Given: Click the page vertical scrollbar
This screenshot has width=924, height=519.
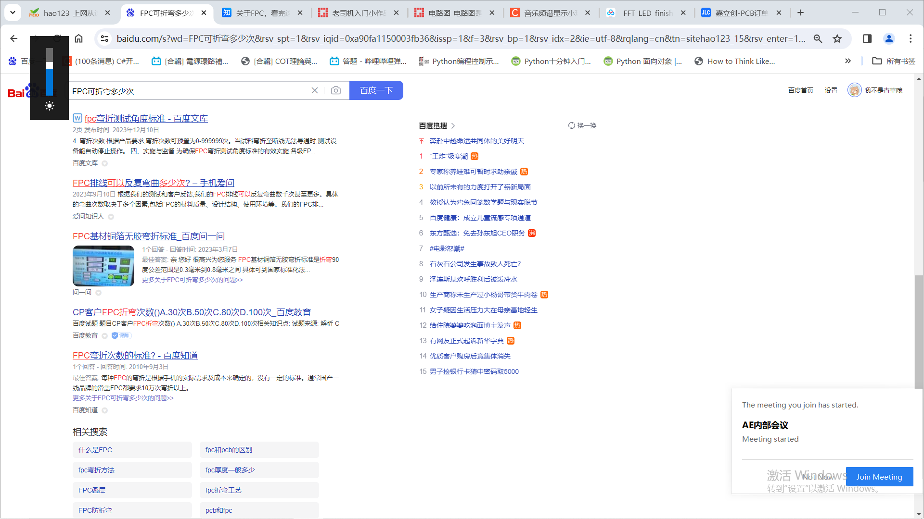Looking at the screenshot, I should pyautogui.click(x=919, y=332).
